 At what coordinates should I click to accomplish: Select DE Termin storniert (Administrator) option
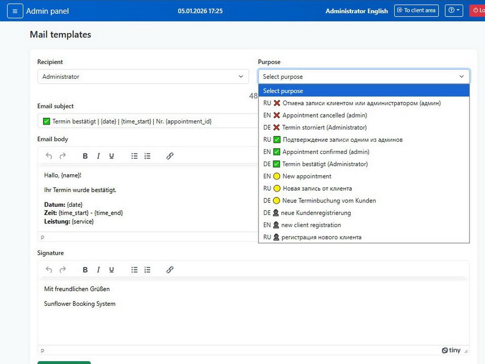click(x=364, y=128)
